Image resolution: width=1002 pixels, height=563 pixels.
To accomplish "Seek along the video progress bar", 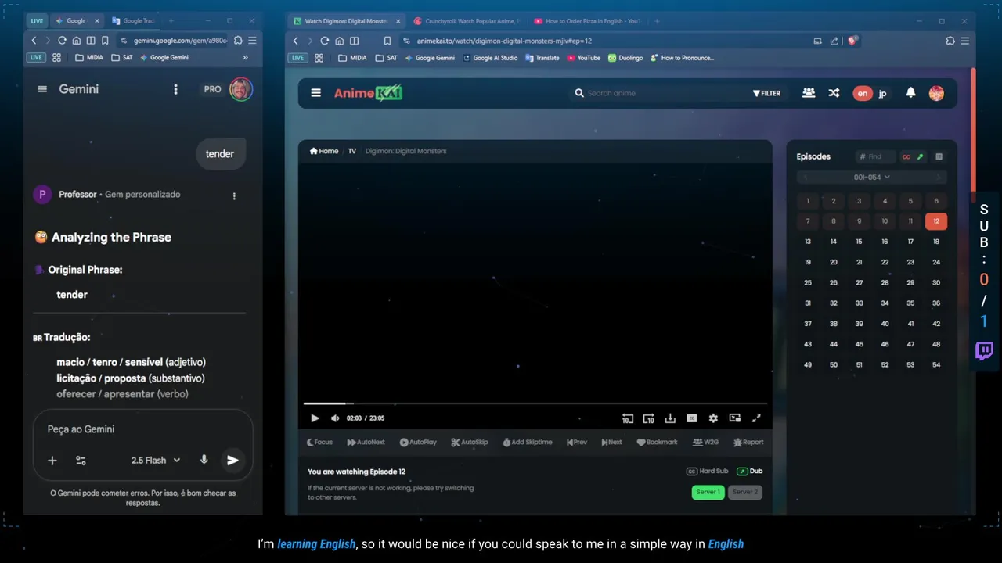I will click(x=535, y=403).
